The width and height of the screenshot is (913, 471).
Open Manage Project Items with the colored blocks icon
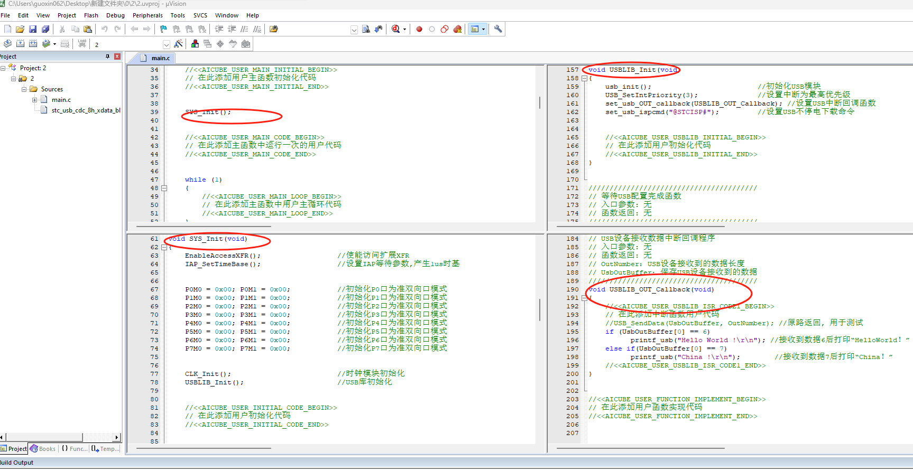195,44
